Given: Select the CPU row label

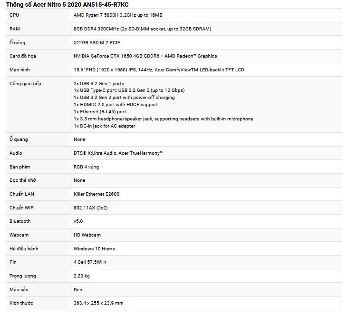Looking at the screenshot, I should [x=14, y=15].
